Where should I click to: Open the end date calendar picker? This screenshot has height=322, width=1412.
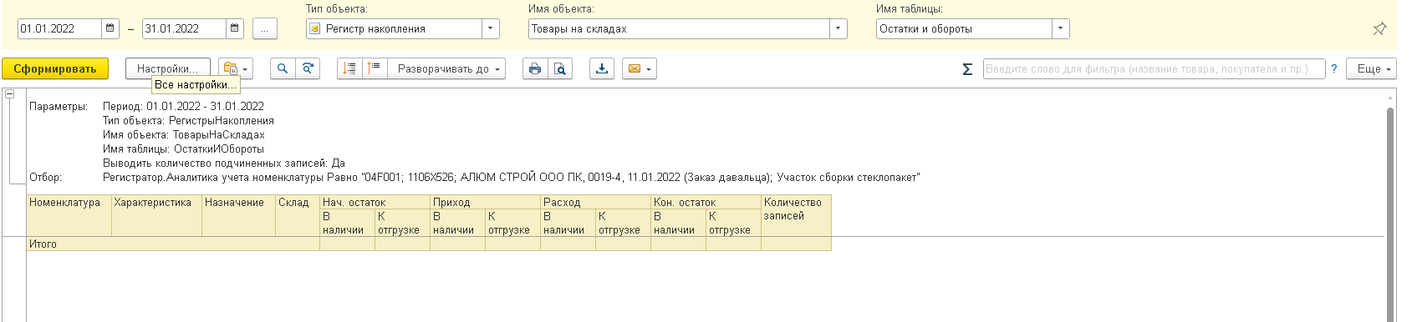235,28
